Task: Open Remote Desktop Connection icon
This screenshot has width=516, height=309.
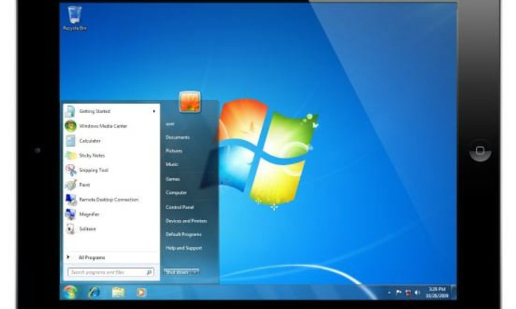Action: (70, 199)
